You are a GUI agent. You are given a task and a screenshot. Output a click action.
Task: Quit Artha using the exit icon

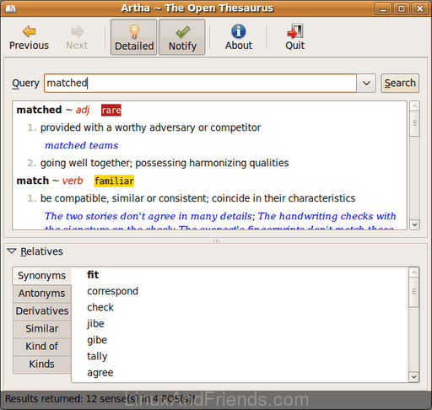(294, 38)
